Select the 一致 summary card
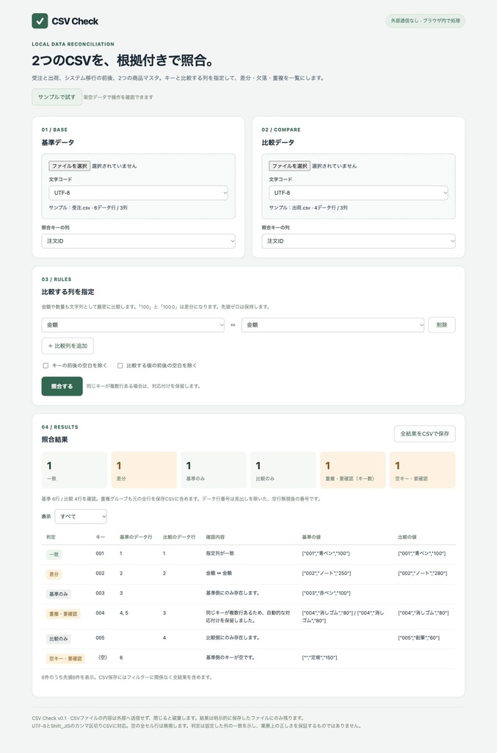Image resolution: width=497 pixels, height=753 pixels. click(x=74, y=470)
